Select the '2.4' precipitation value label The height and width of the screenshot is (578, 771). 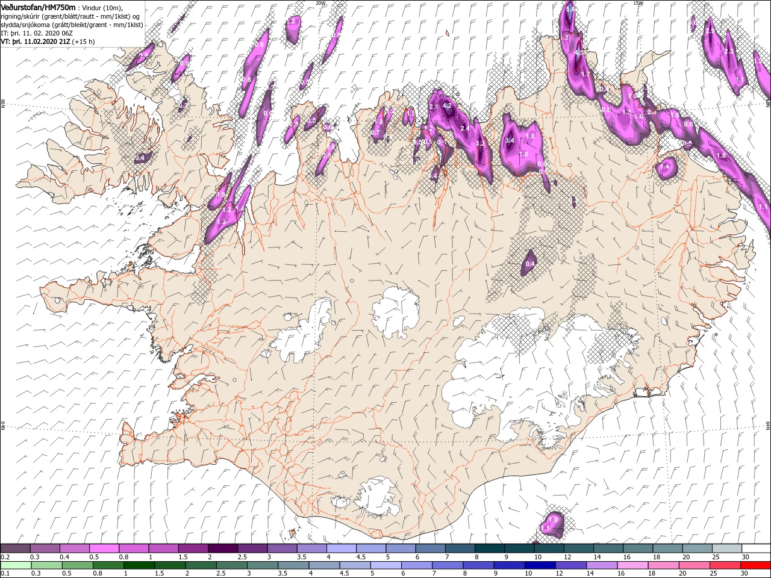pos(464,128)
